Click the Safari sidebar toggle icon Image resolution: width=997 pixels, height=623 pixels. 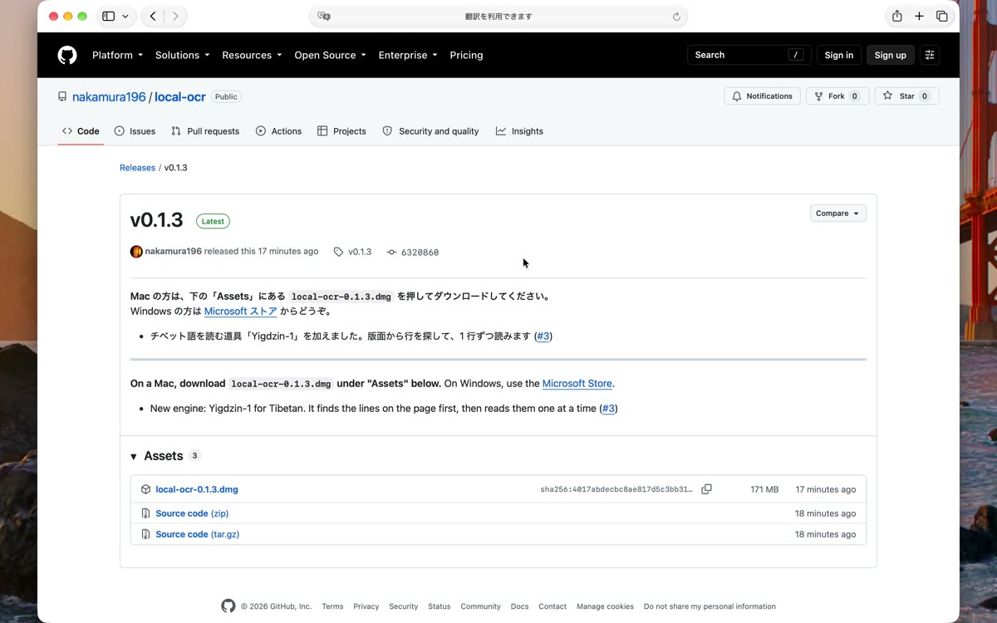pos(108,16)
